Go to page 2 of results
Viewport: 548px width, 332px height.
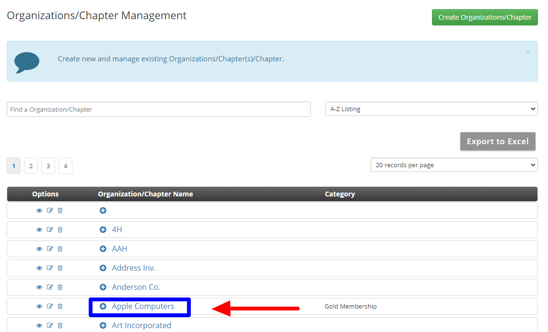31,166
